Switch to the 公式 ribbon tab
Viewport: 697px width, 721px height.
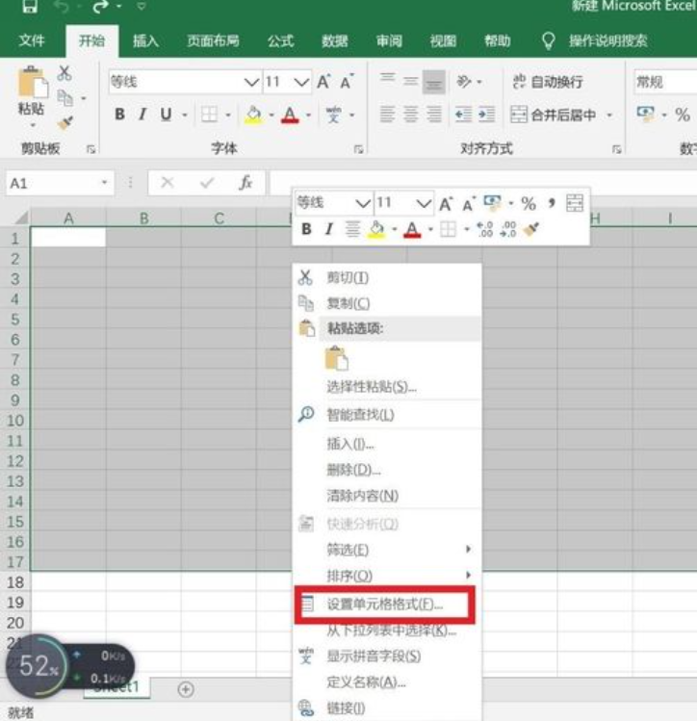[280, 41]
